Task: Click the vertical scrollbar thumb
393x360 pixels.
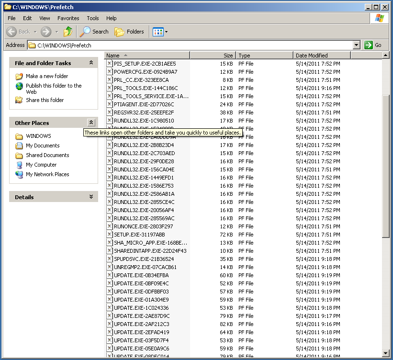Action: click(385, 166)
